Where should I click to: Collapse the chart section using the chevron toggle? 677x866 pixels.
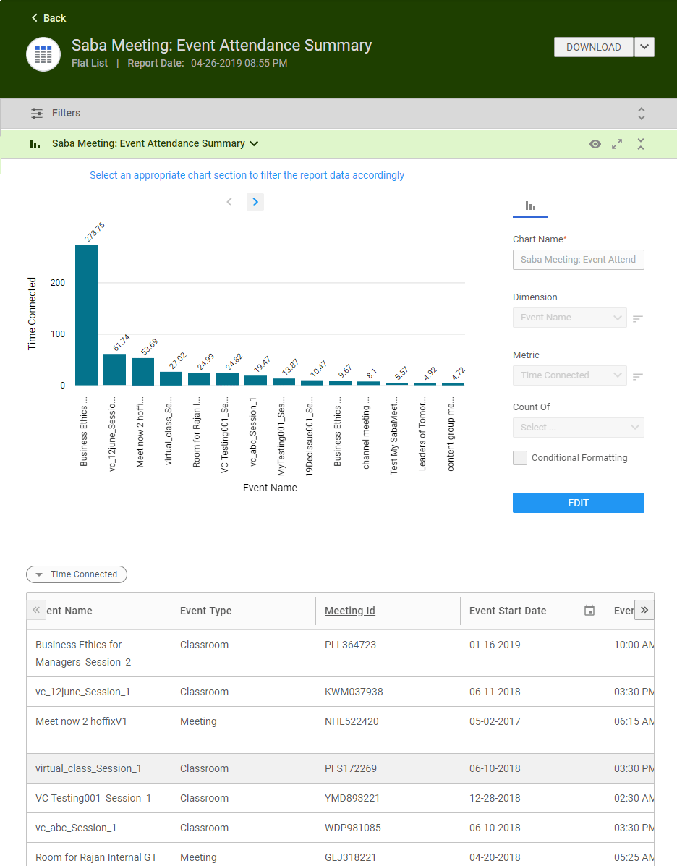pos(641,144)
